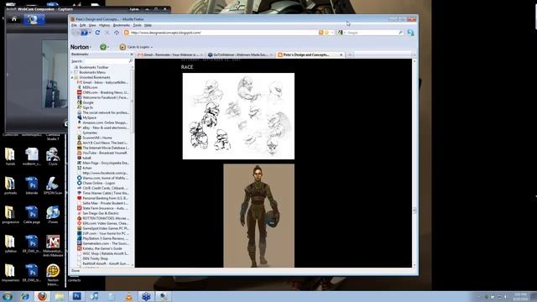Open the Malwarebytes Anti-Malware desktop icon
This screenshot has width=537, height=302.
[53, 246]
